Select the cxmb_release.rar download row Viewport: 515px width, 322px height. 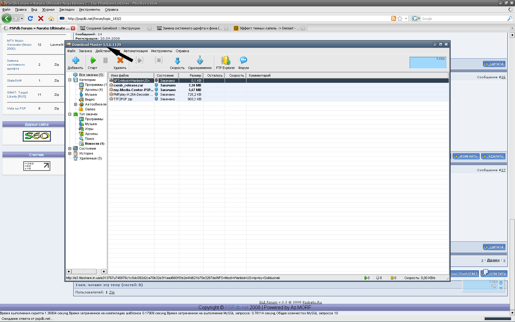coord(278,85)
